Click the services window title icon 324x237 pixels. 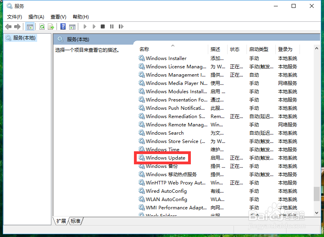pos(9,6)
